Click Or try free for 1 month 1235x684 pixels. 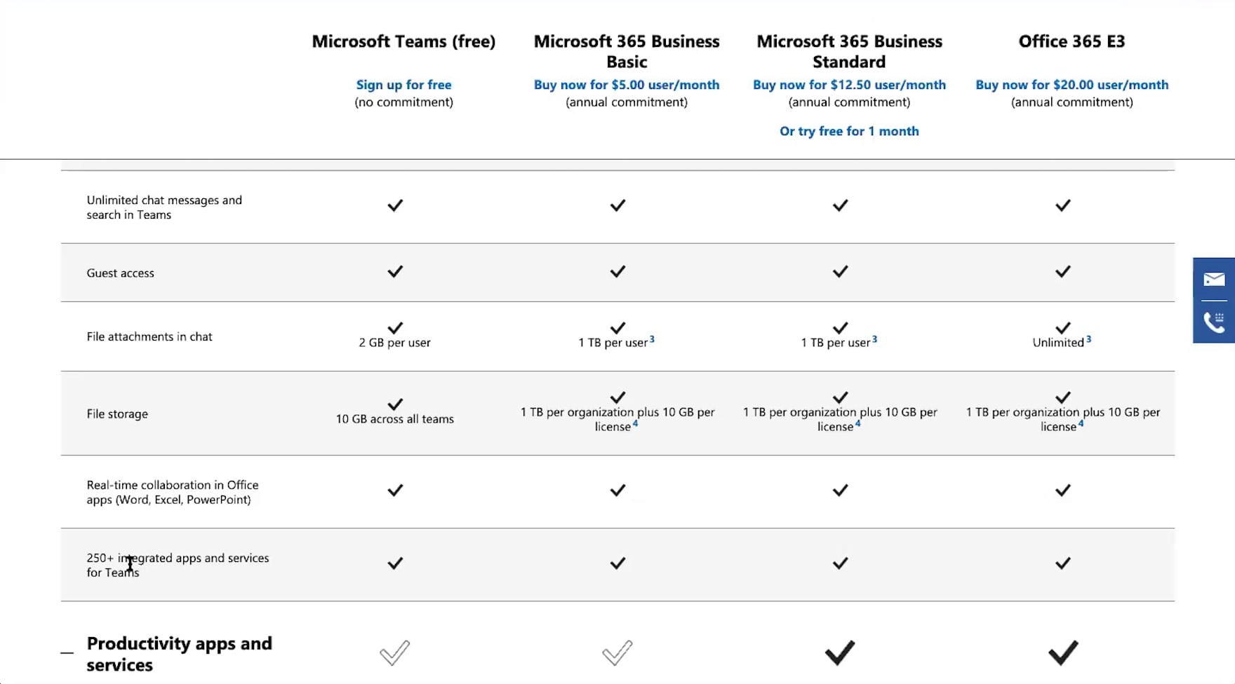(x=849, y=131)
